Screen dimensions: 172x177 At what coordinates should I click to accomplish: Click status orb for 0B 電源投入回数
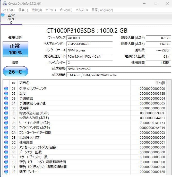(x=6, y=137)
